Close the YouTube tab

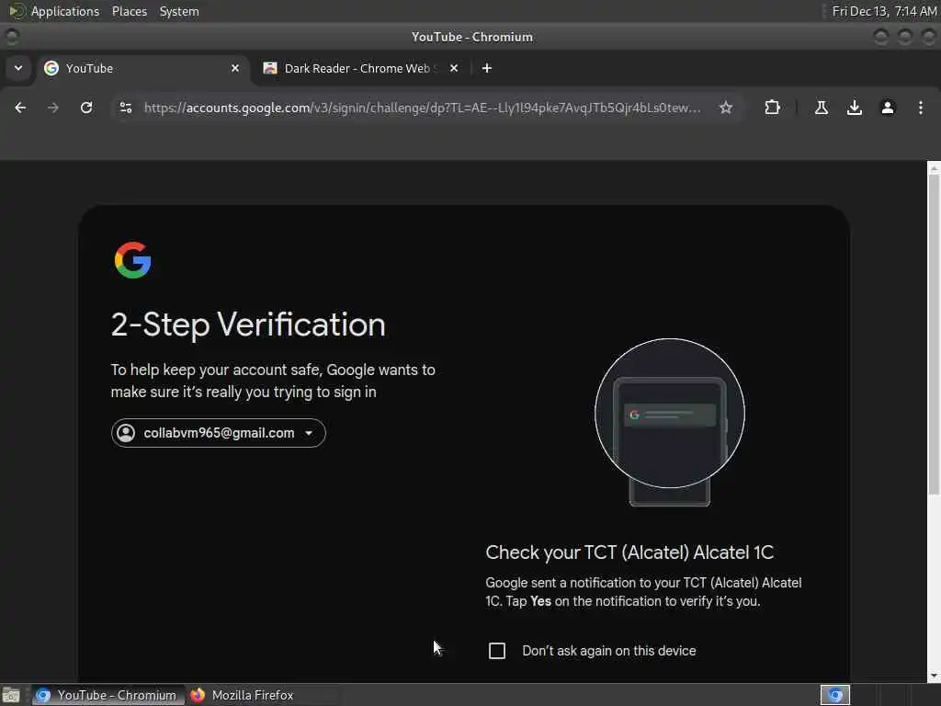(x=235, y=68)
